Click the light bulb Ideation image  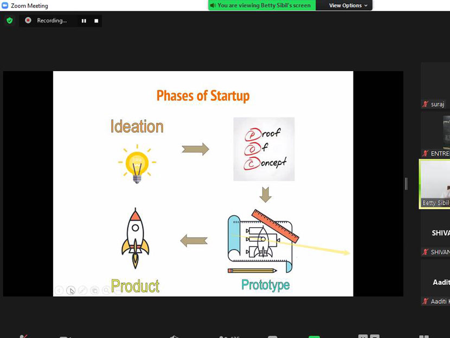coord(137,163)
